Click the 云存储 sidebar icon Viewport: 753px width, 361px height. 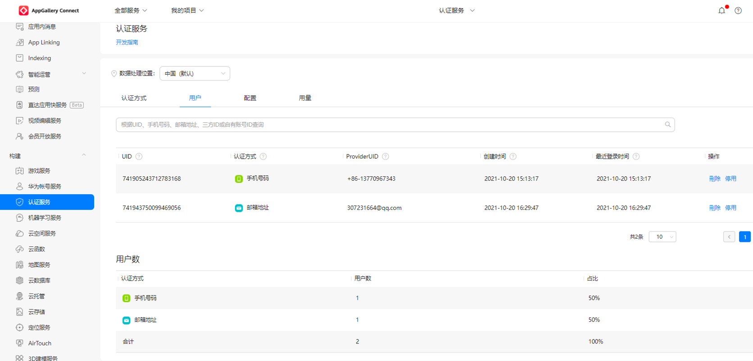tap(19, 312)
